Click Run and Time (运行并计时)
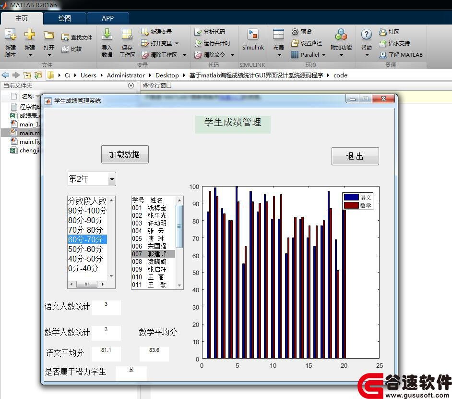 tap(213, 43)
